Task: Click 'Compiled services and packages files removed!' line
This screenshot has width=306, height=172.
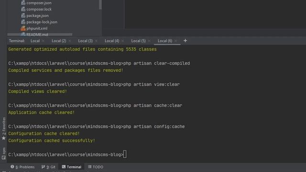Action: [66, 70]
